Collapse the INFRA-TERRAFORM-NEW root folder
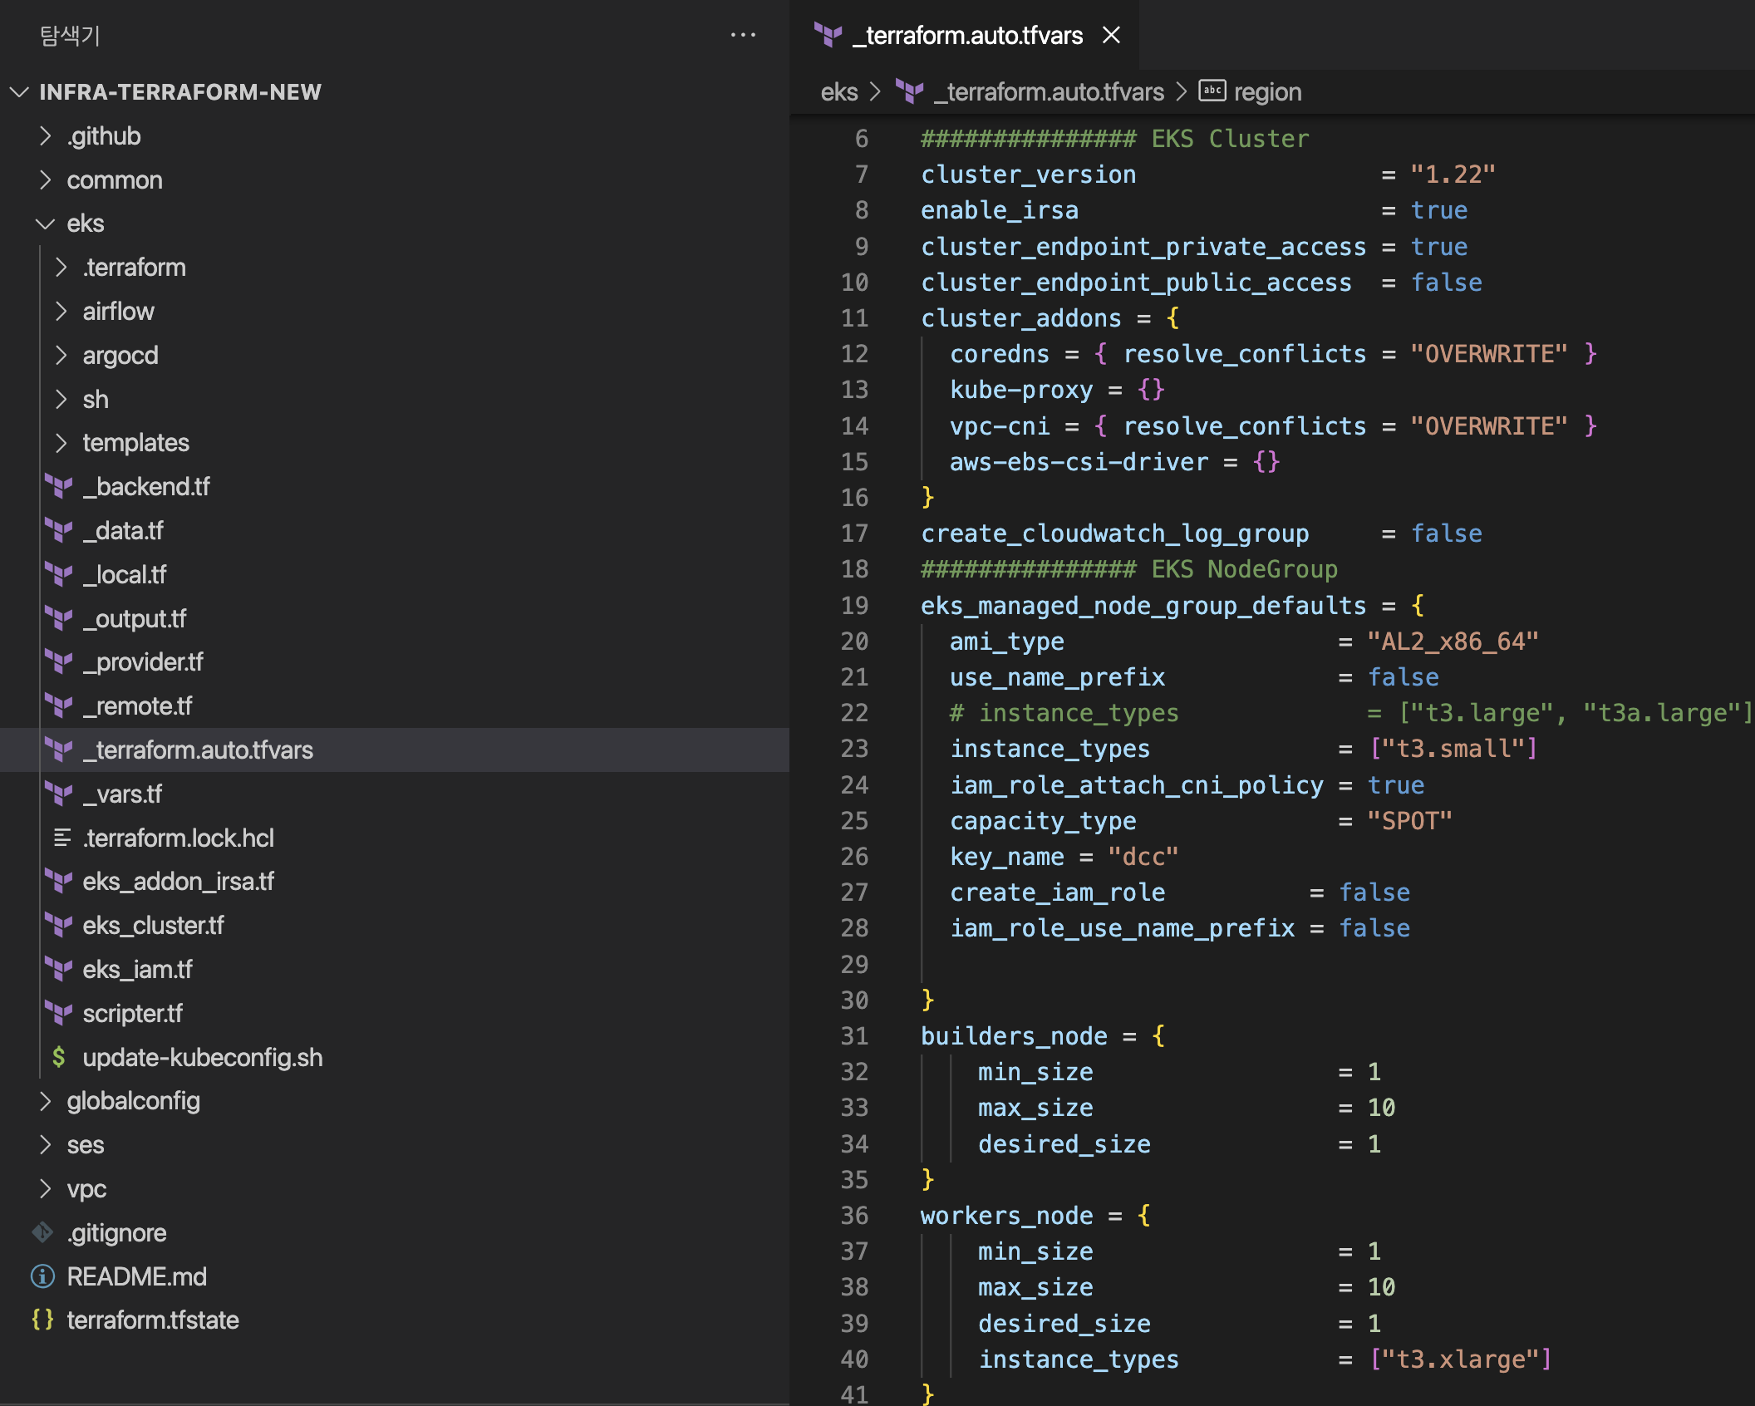 pyautogui.click(x=20, y=91)
